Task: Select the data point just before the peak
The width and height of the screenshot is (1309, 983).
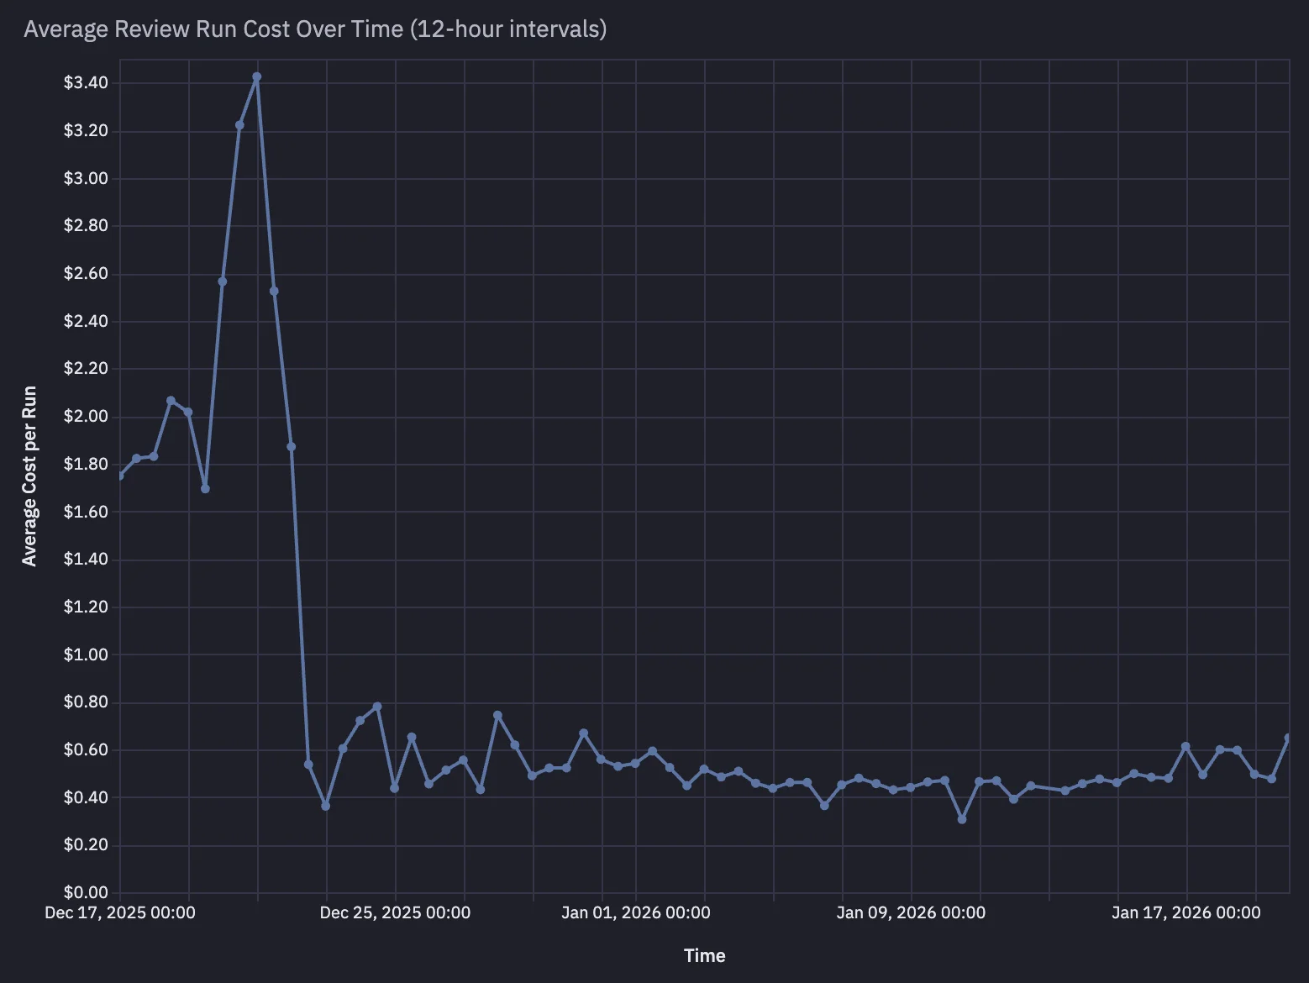Action: pyautogui.click(x=239, y=125)
